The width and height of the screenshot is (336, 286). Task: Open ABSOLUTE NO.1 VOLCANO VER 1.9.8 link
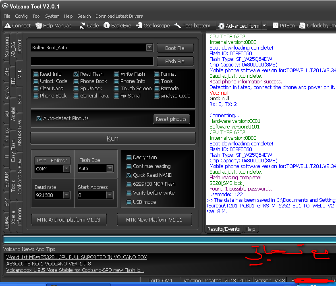pyautogui.click(x=48, y=263)
